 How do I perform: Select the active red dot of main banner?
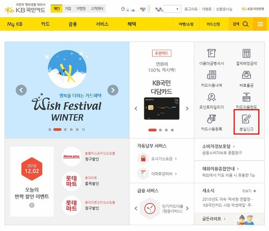[57, 129]
